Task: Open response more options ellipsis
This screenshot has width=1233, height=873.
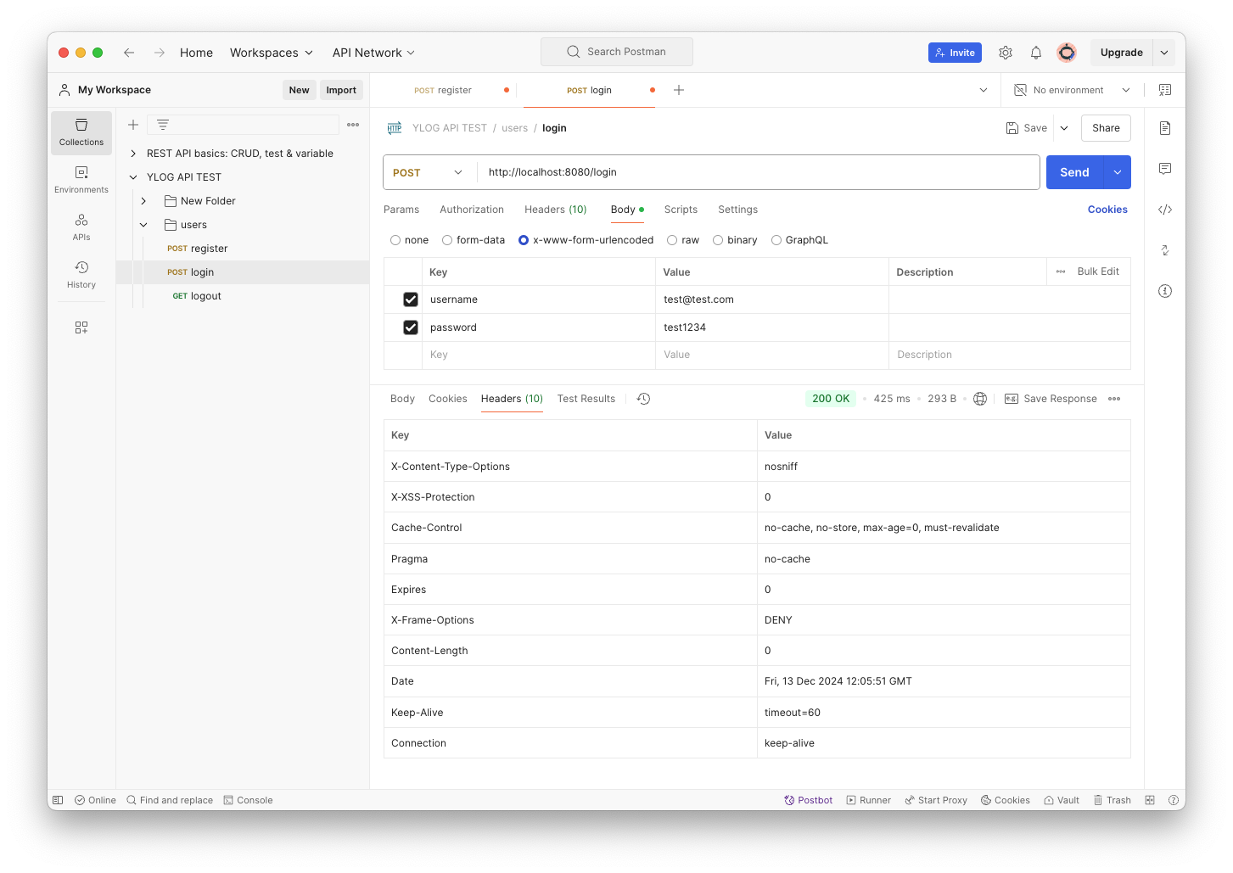Action: (1114, 399)
